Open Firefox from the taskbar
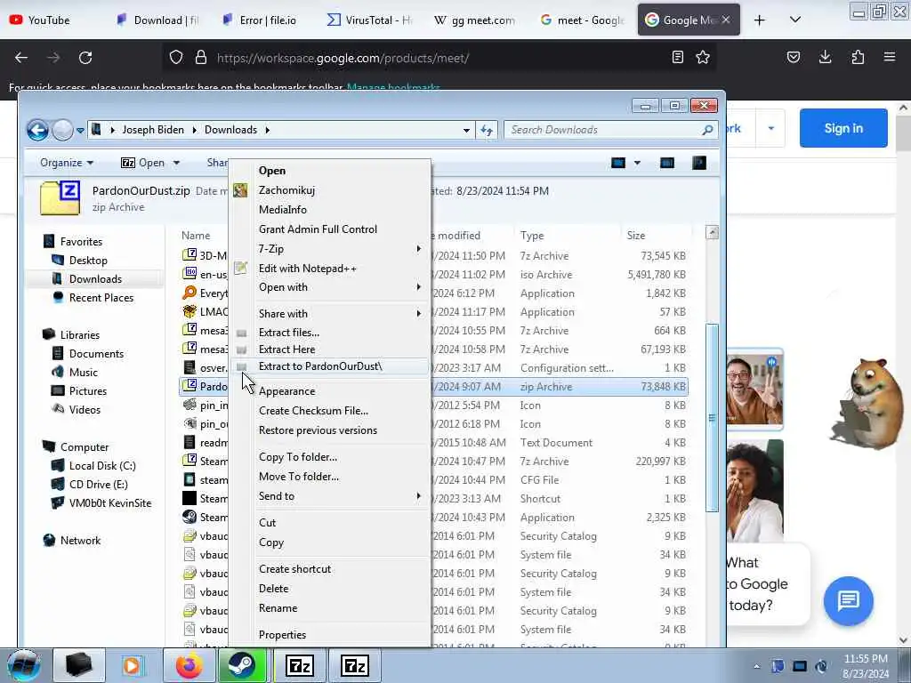The image size is (911, 683). [x=189, y=665]
